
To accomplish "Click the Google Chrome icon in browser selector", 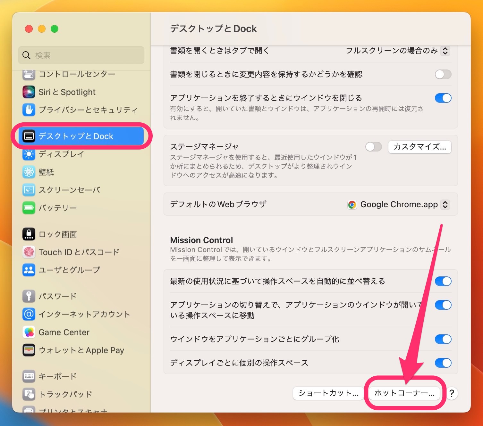I will [x=352, y=205].
